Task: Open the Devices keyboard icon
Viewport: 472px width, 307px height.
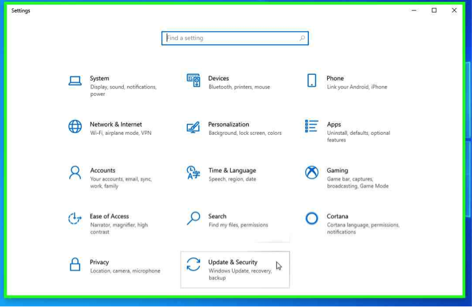Action: (x=193, y=80)
